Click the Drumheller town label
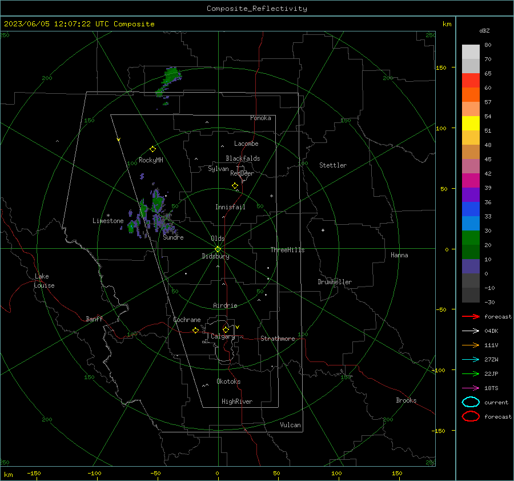514x481 pixels. pyautogui.click(x=335, y=282)
